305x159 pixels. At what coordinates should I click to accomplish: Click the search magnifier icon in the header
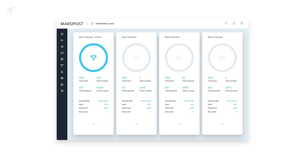226,23
